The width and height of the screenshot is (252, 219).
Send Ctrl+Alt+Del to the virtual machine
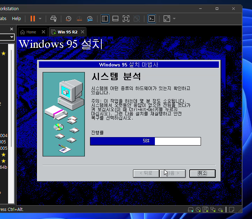pyautogui.click(x=53, y=19)
